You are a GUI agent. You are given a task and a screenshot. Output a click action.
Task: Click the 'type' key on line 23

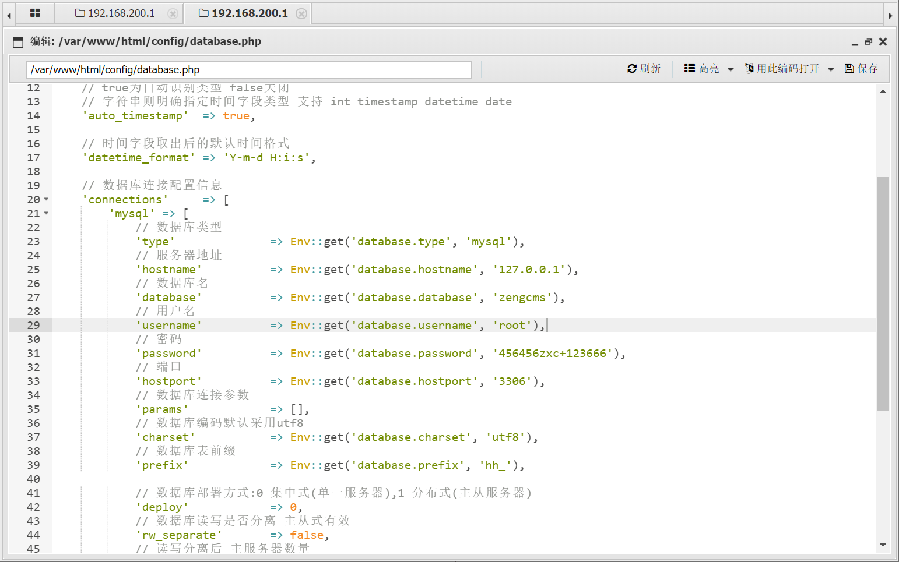pyautogui.click(x=155, y=242)
